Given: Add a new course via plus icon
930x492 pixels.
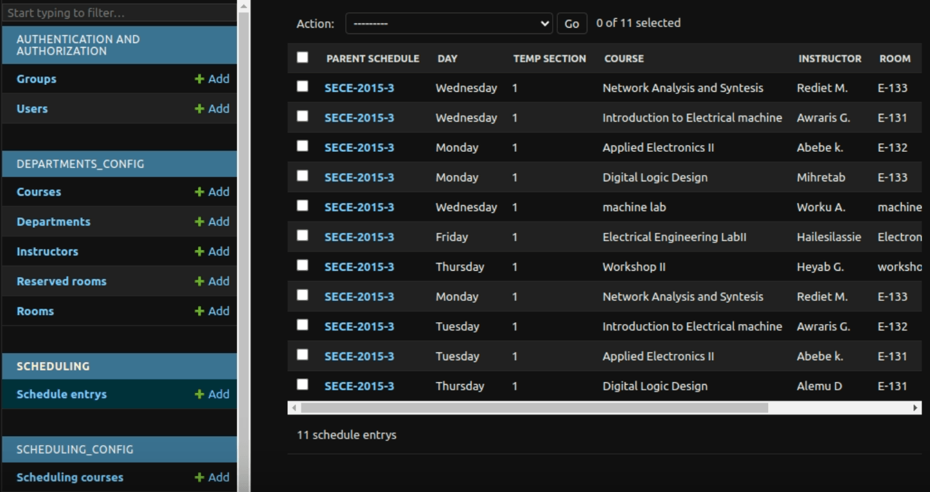Looking at the screenshot, I should click(x=199, y=192).
